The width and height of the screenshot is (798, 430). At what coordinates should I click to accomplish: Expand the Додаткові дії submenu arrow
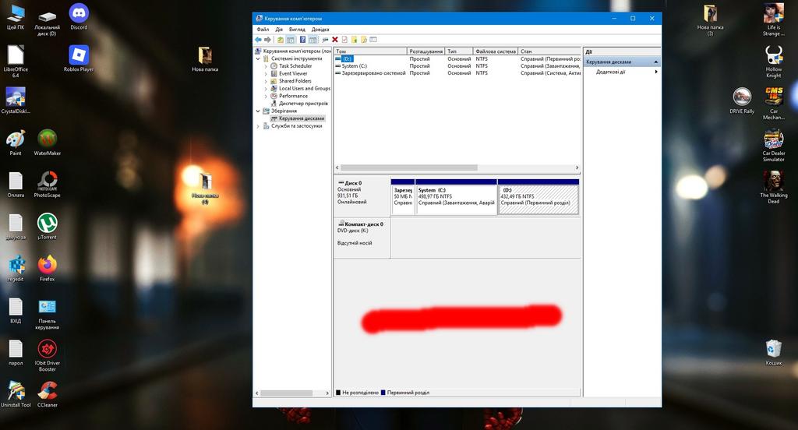pos(655,72)
